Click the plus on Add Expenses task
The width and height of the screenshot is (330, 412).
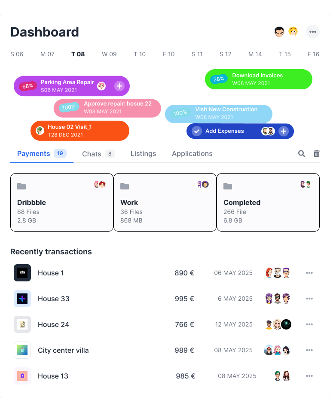pos(284,131)
